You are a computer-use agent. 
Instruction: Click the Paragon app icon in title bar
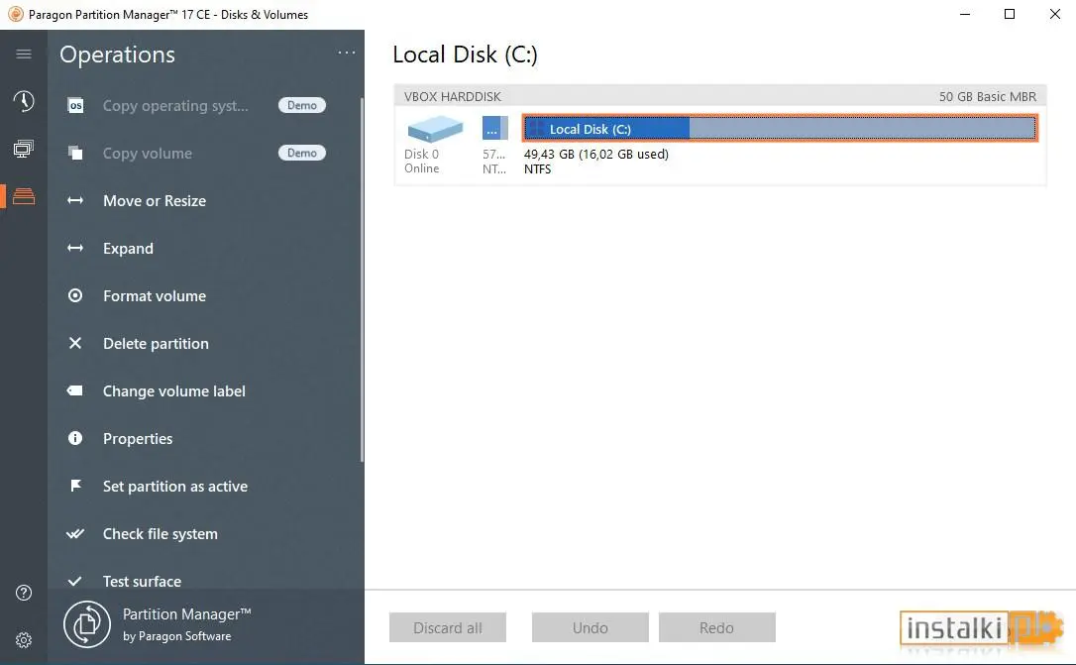[15, 14]
